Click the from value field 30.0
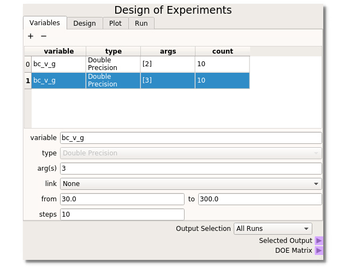 tap(122, 199)
